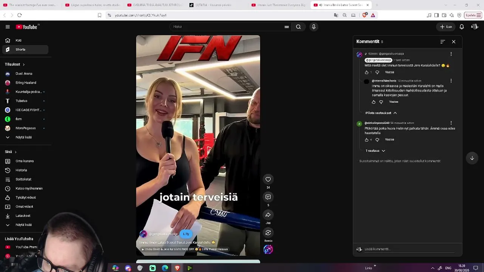This screenshot has height=272, width=484.
Task: Open the on-screen keyboard in search box
Action: 287,27
